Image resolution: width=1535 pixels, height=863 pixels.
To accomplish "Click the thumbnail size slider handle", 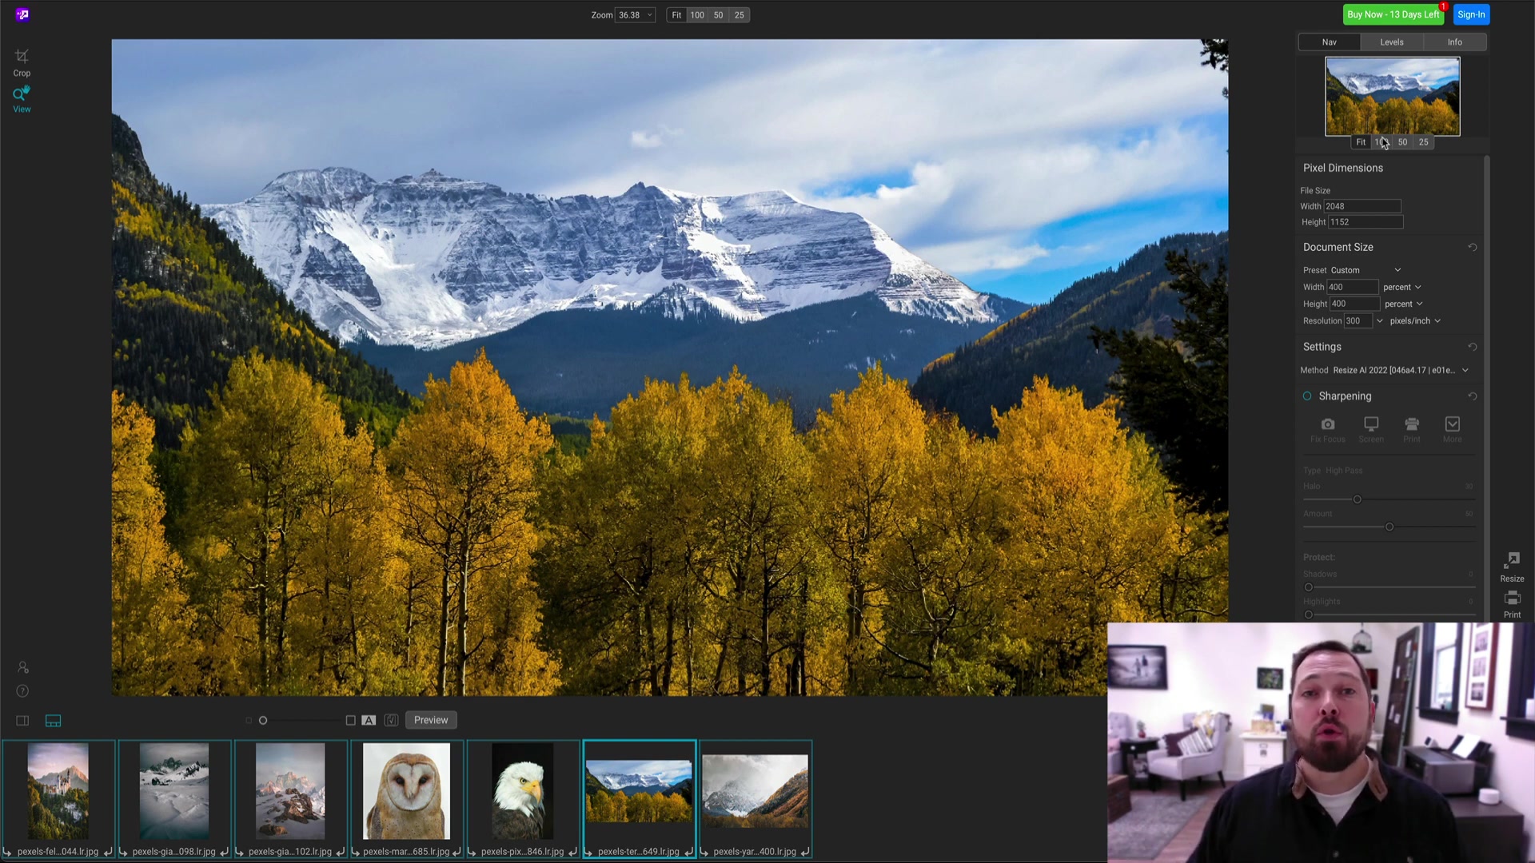I will (263, 721).
